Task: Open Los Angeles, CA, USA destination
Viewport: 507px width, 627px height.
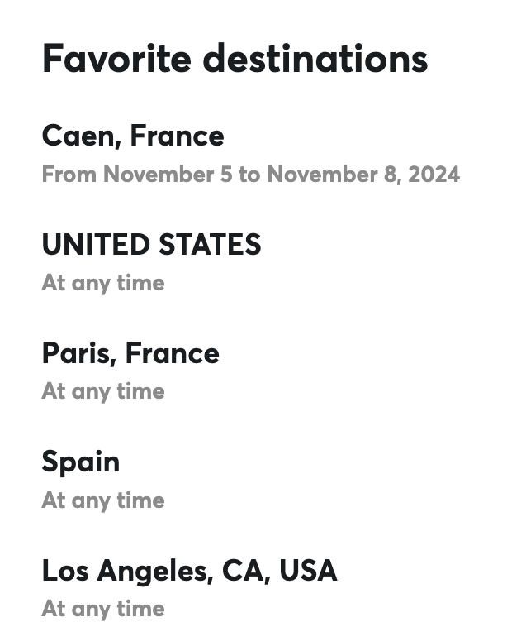Action: (x=189, y=570)
